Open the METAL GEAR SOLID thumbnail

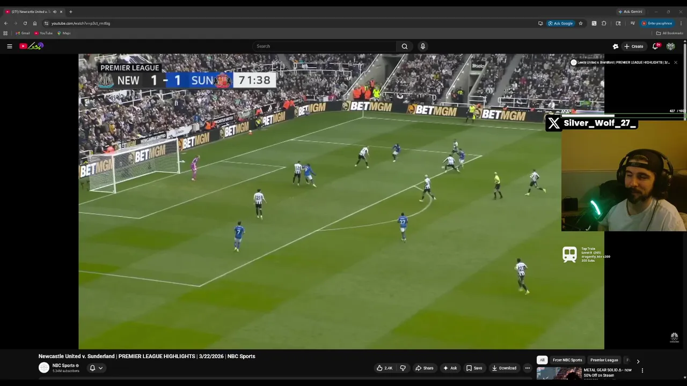coord(559,373)
